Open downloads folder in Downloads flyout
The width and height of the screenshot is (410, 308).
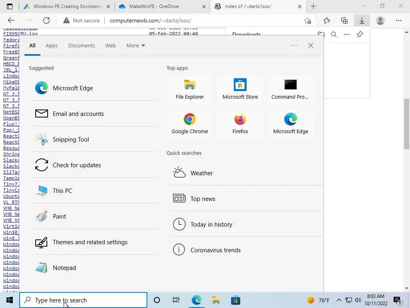[321, 34]
